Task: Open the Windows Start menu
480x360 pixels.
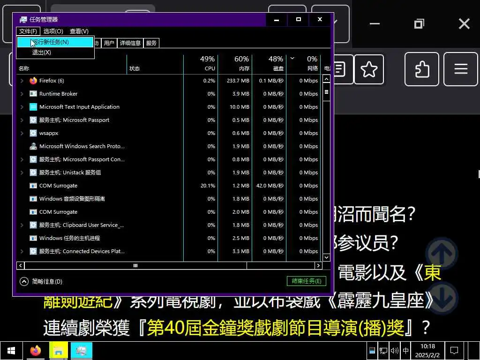Action: click(x=11, y=351)
